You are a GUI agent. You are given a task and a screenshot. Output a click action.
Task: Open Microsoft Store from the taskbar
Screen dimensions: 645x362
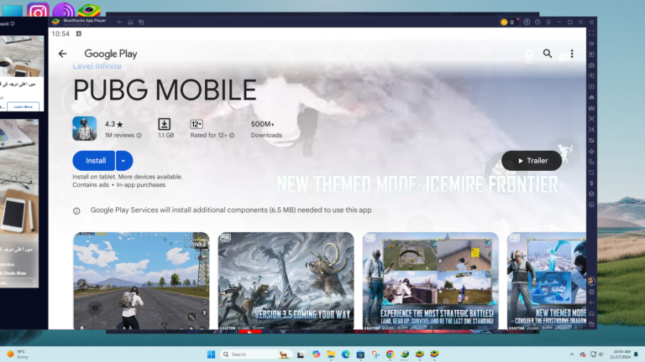coord(360,354)
